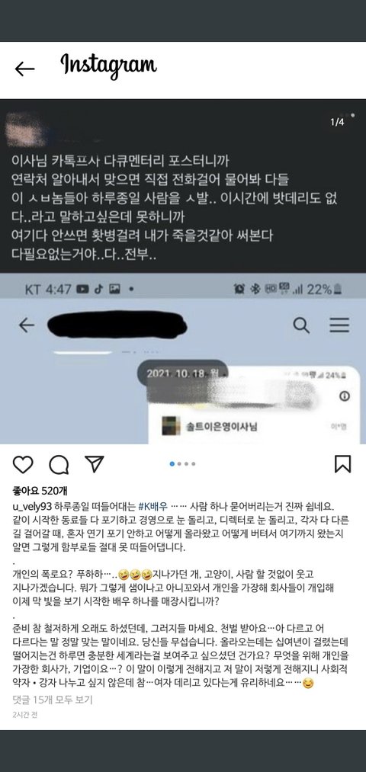Click the 2021. 10. 18 date bubble

coord(183,373)
